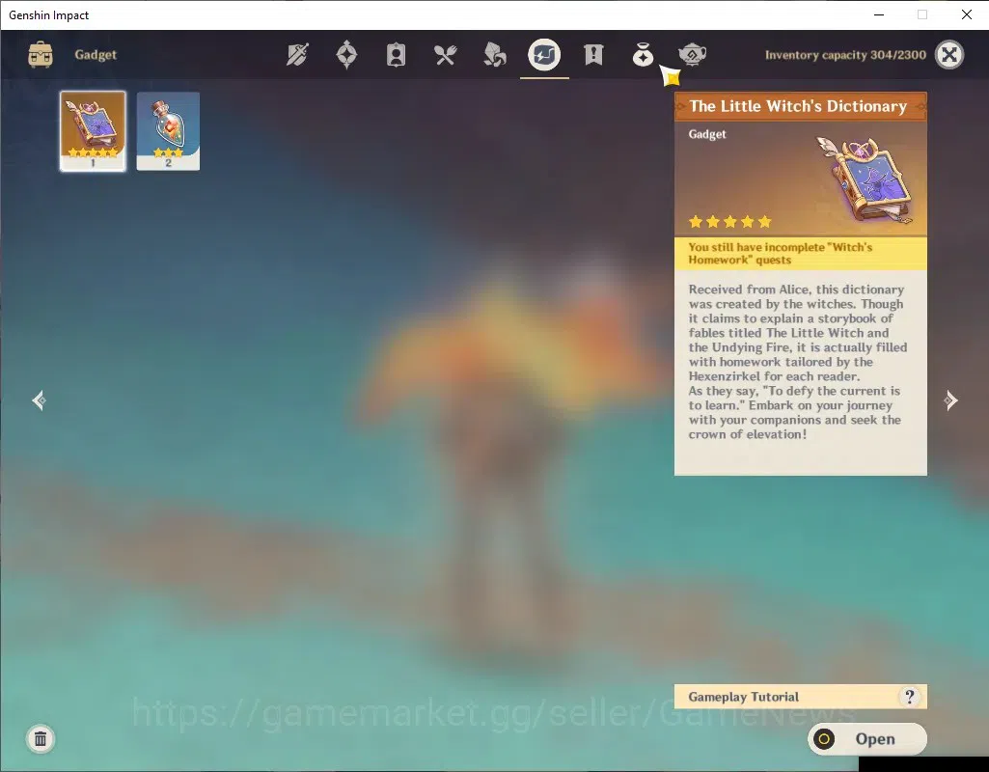Select the Food tab icon
Viewport: 989px width, 772px height.
click(x=446, y=56)
